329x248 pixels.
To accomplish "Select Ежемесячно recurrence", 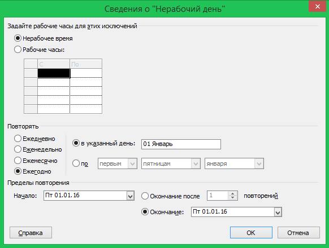I will click(x=18, y=161).
